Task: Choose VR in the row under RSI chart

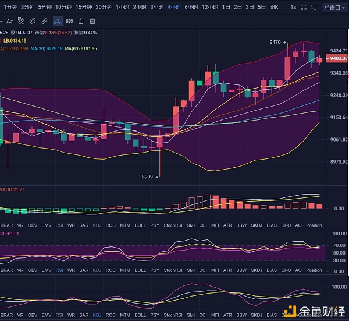Action: point(20,270)
